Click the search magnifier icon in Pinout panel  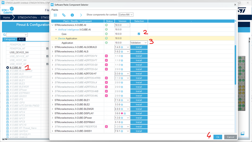tap(5, 35)
